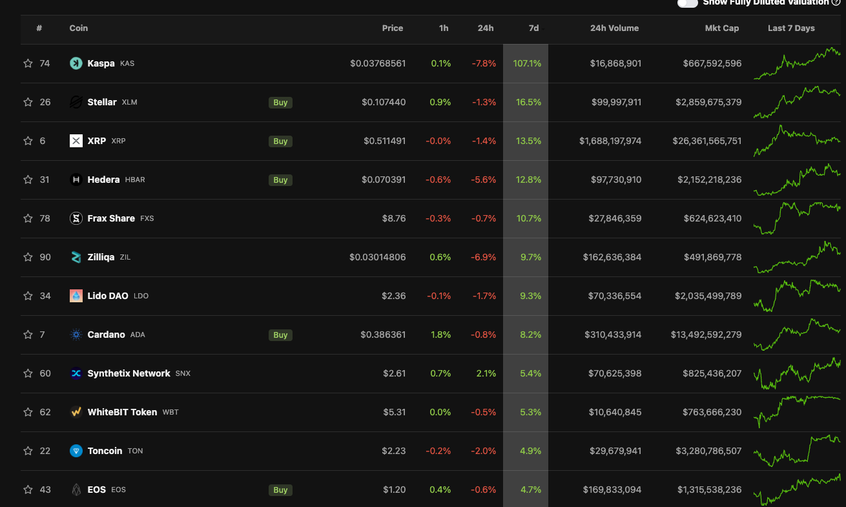846x507 pixels.
Task: Click XRP market cap $26,361,565,751
Action: (707, 141)
